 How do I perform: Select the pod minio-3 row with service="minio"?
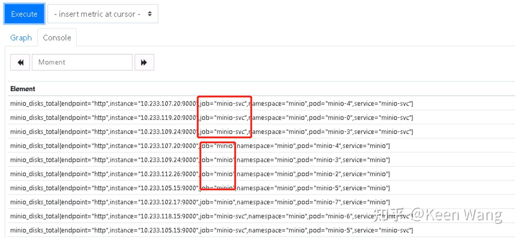click(x=261, y=159)
